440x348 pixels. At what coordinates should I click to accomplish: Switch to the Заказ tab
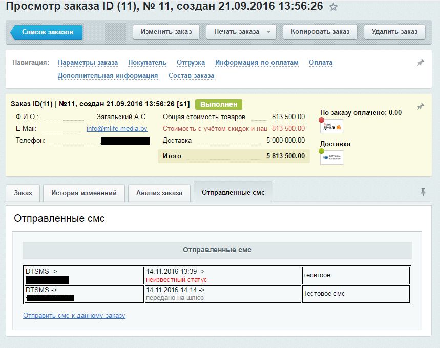pyautogui.click(x=23, y=193)
